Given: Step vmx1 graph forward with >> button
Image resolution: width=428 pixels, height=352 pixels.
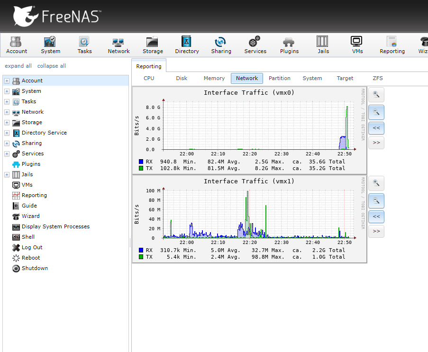Looking at the screenshot, I should (x=376, y=231).
